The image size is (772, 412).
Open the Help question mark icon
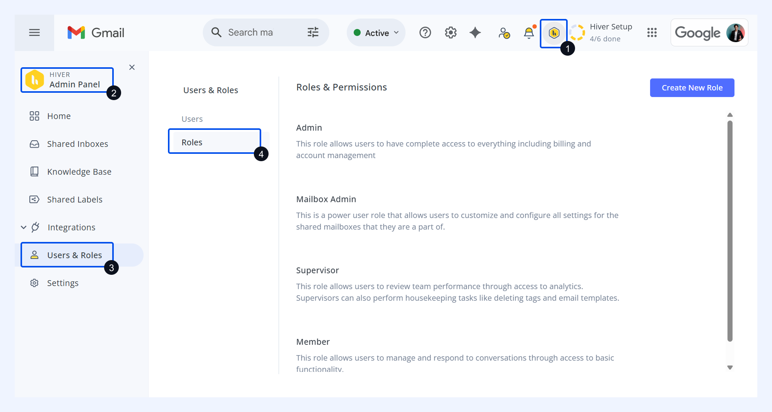425,33
